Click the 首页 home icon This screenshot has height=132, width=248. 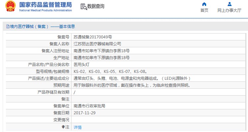pos(204,4)
